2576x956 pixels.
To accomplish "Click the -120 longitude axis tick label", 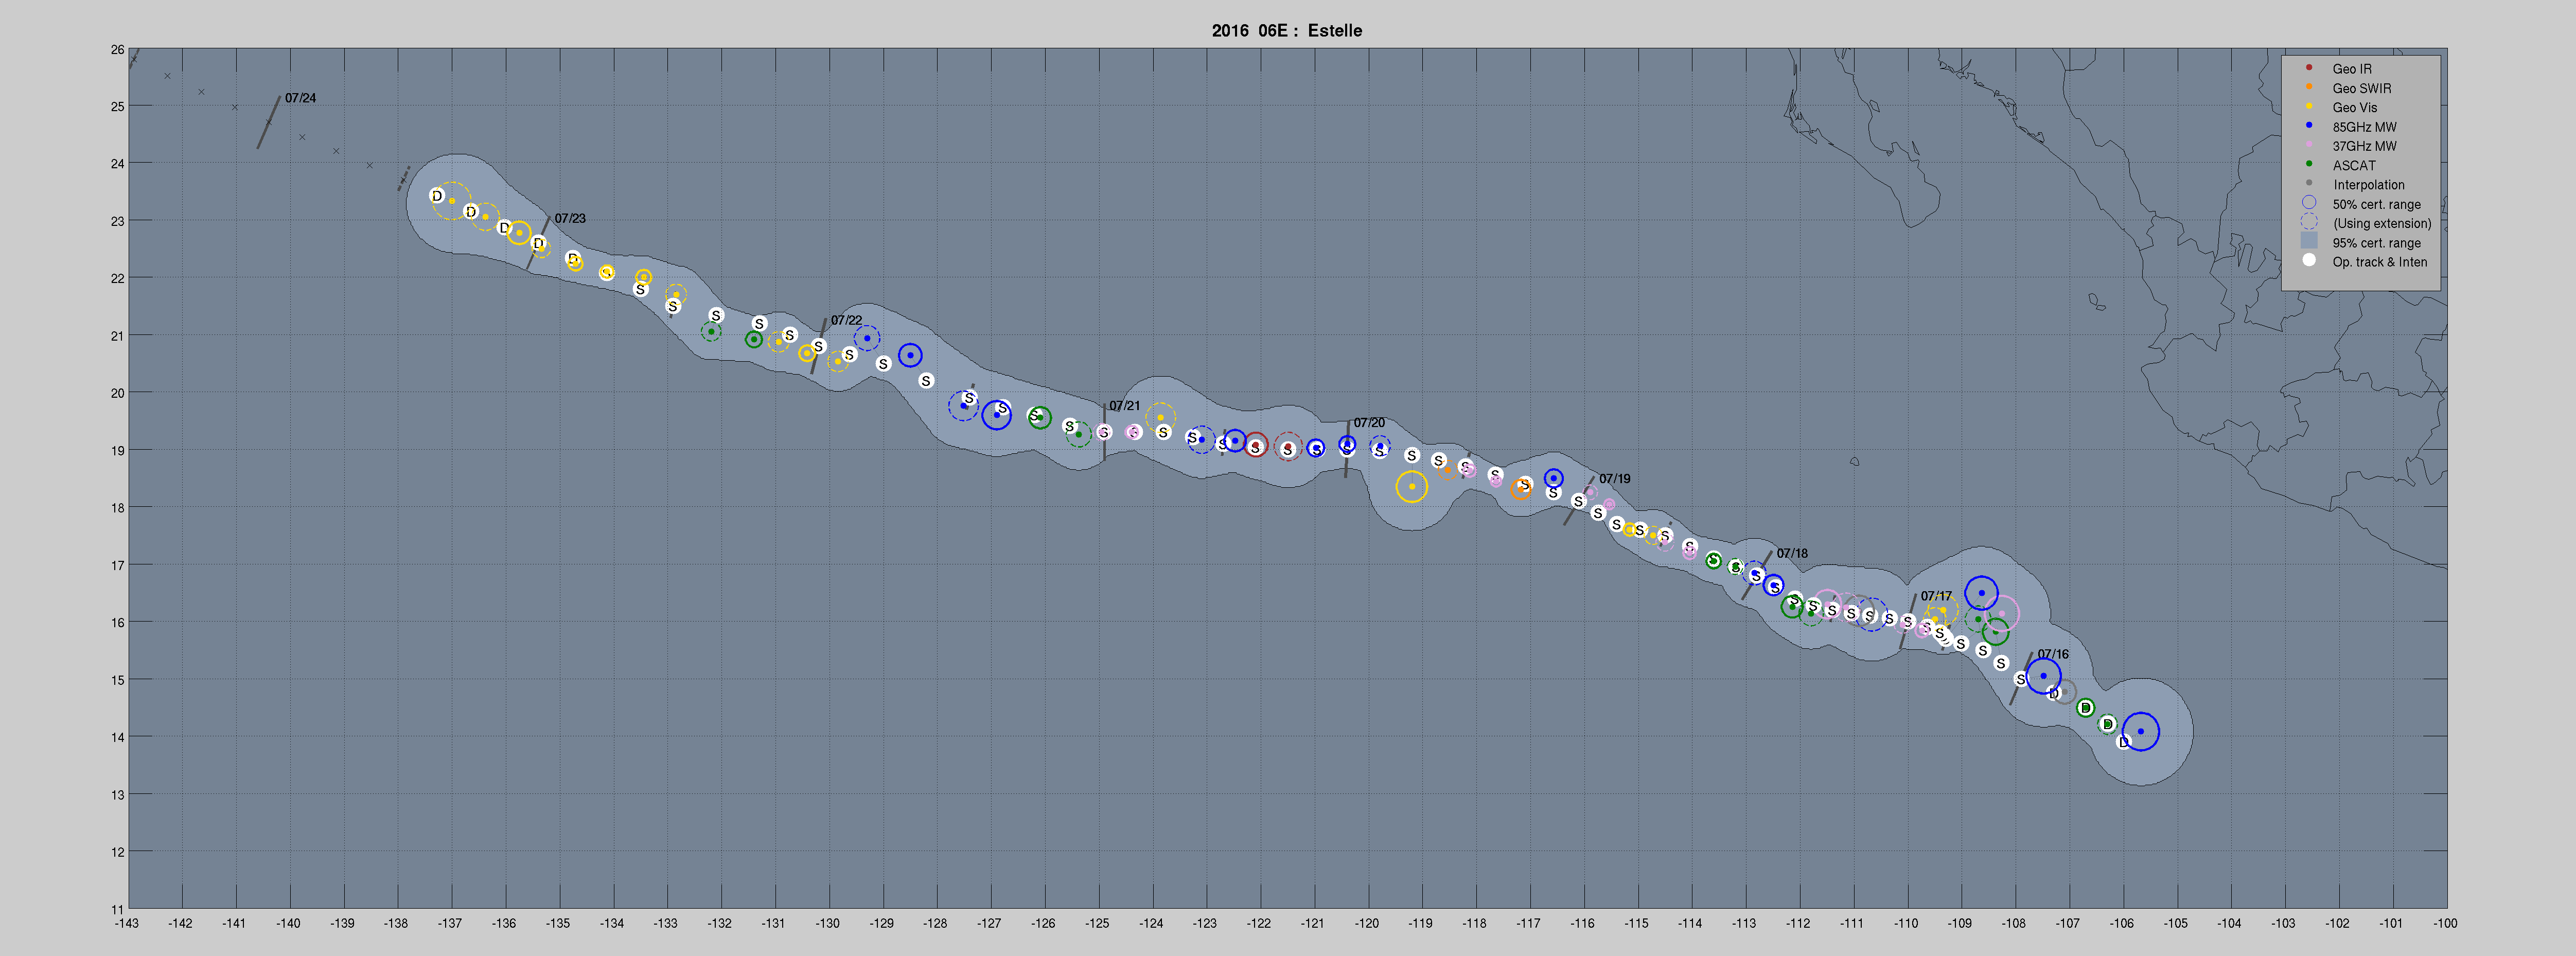I will 1366,924.
